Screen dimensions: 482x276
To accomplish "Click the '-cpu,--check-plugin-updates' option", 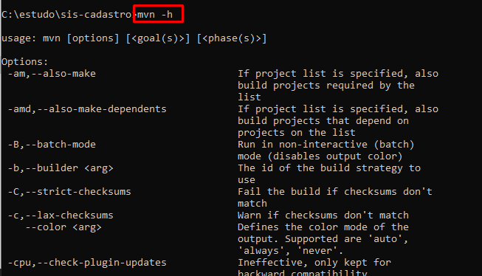I will point(87,263).
